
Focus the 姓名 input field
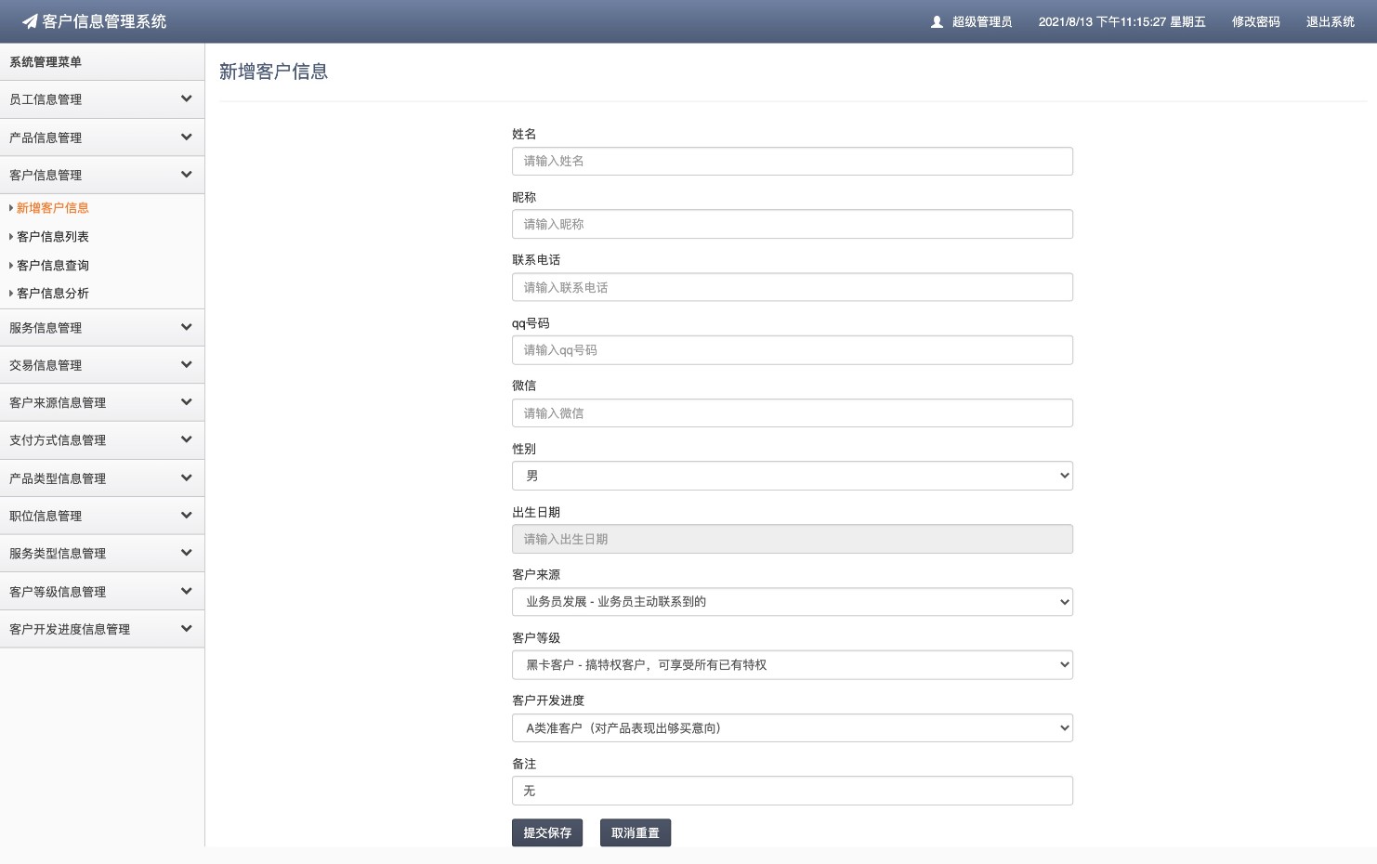click(793, 161)
